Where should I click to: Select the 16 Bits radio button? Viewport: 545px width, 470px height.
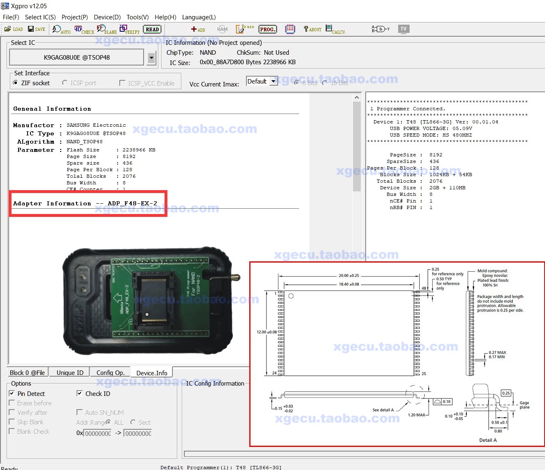325,83
